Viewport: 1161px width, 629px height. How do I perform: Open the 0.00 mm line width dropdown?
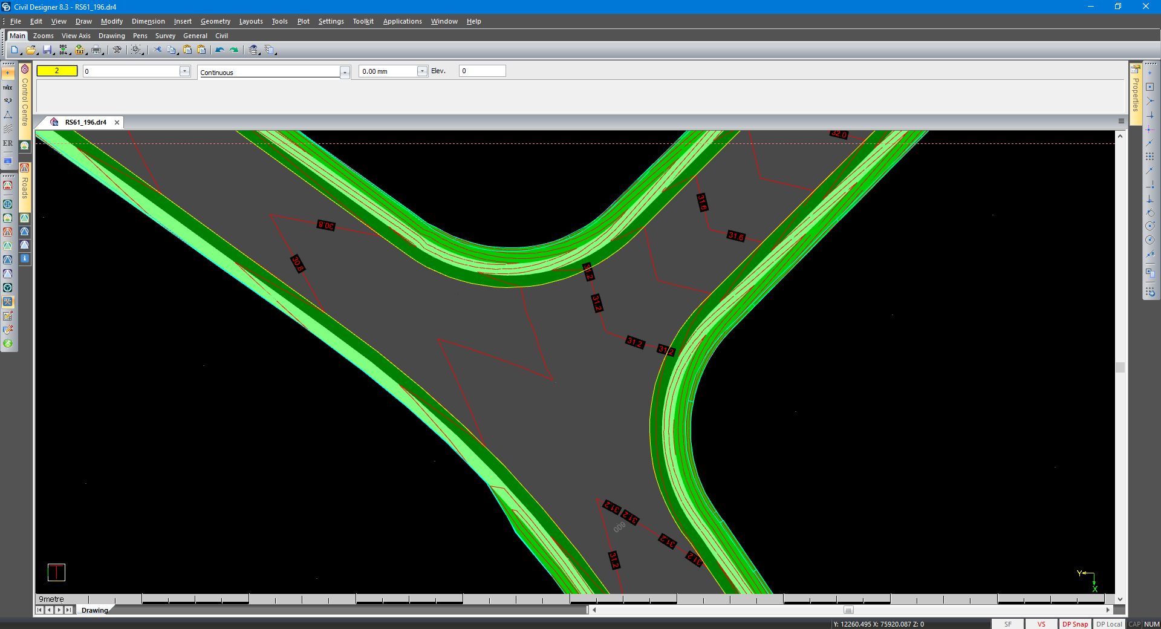[422, 71]
